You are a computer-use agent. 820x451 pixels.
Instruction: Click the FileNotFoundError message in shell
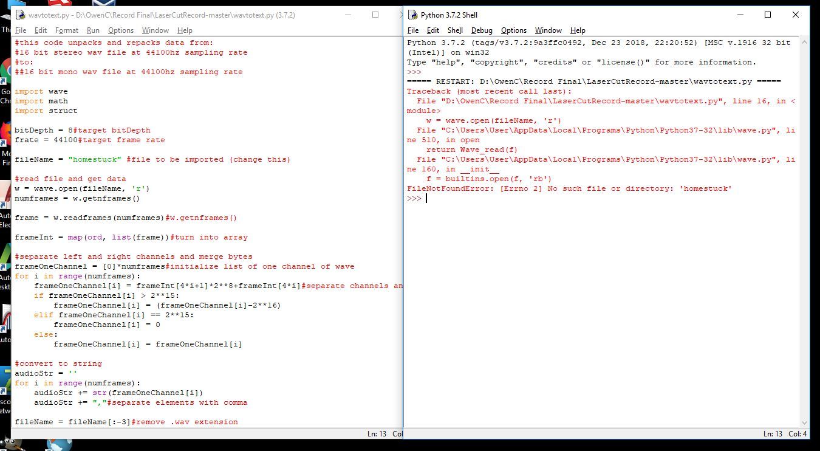click(x=569, y=189)
